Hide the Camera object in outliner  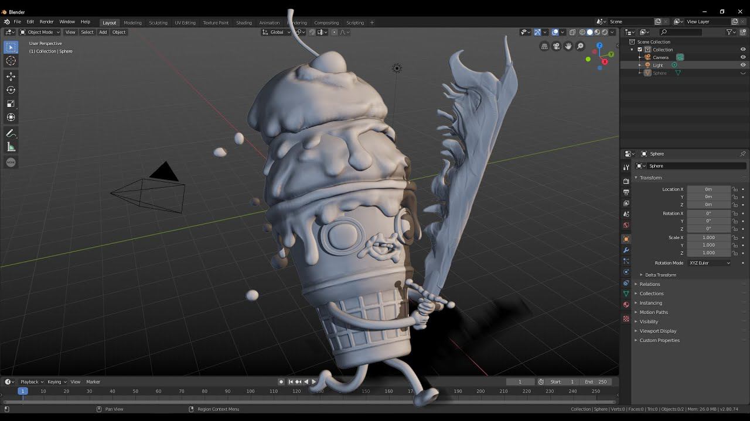point(743,57)
